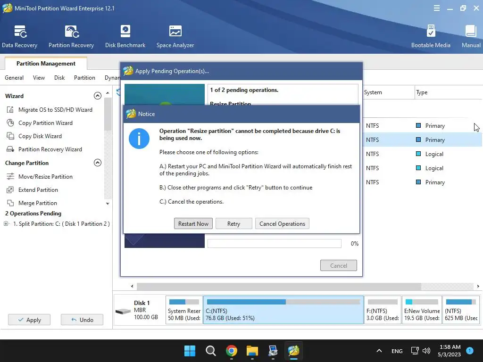Select the (NTFS) 625 MB partition block

pos(461,310)
